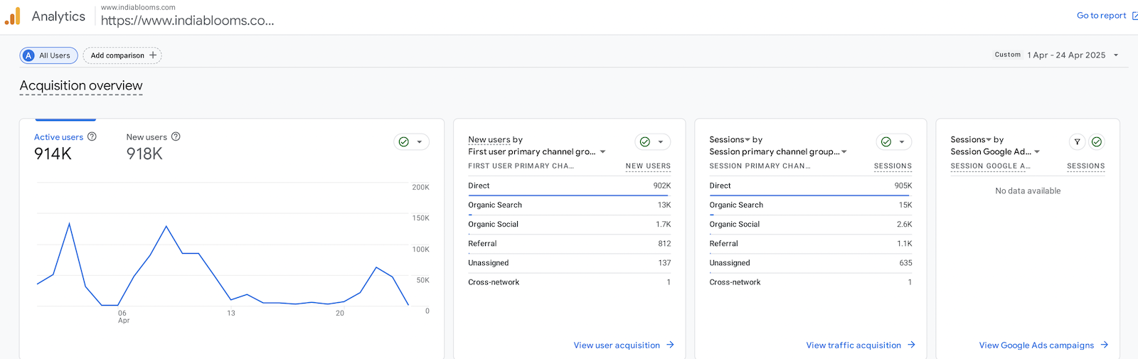
Task: Open the View Google Ads campaigns link
Action: 1036,345
